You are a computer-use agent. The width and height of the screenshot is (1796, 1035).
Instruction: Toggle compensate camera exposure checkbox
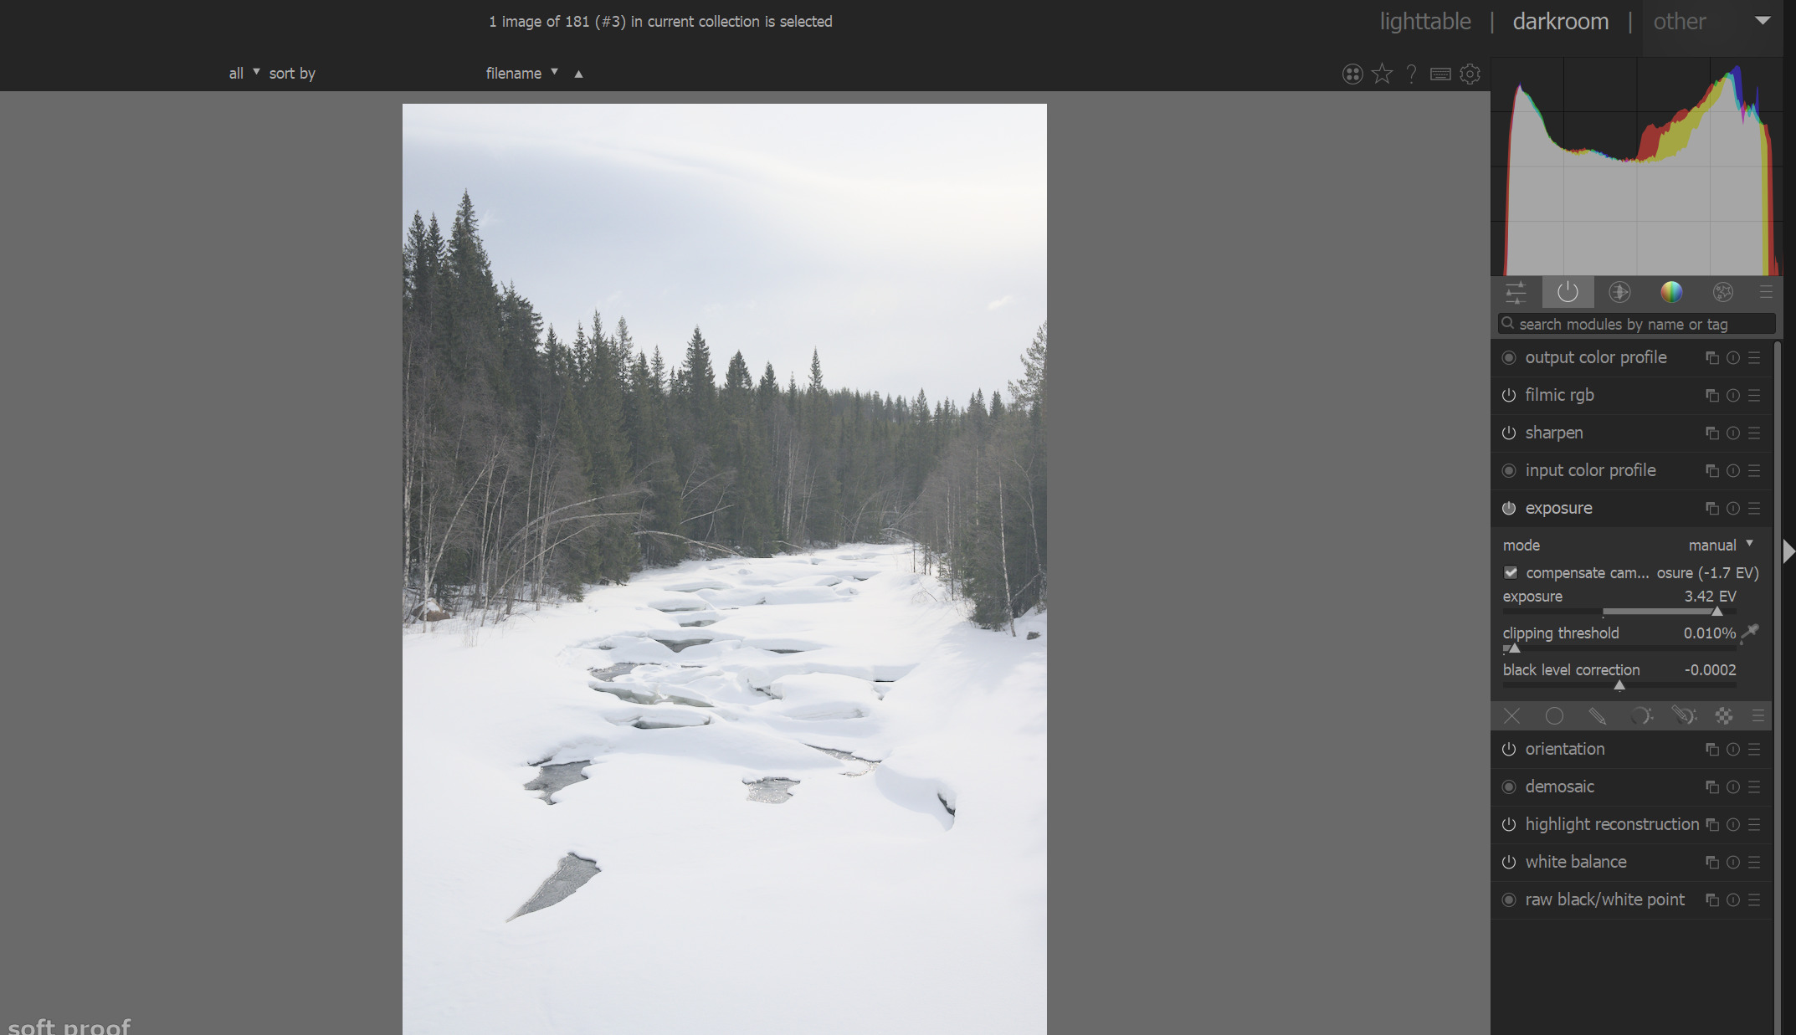(1511, 573)
